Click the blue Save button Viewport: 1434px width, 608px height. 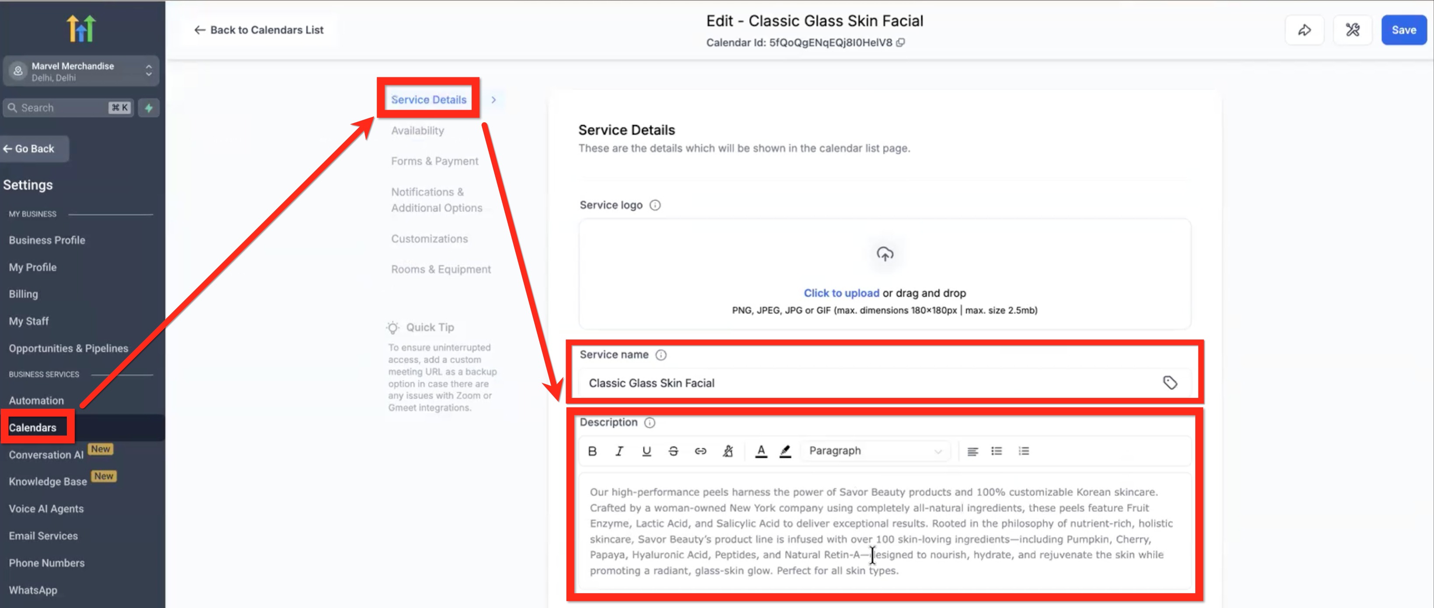point(1403,30)
